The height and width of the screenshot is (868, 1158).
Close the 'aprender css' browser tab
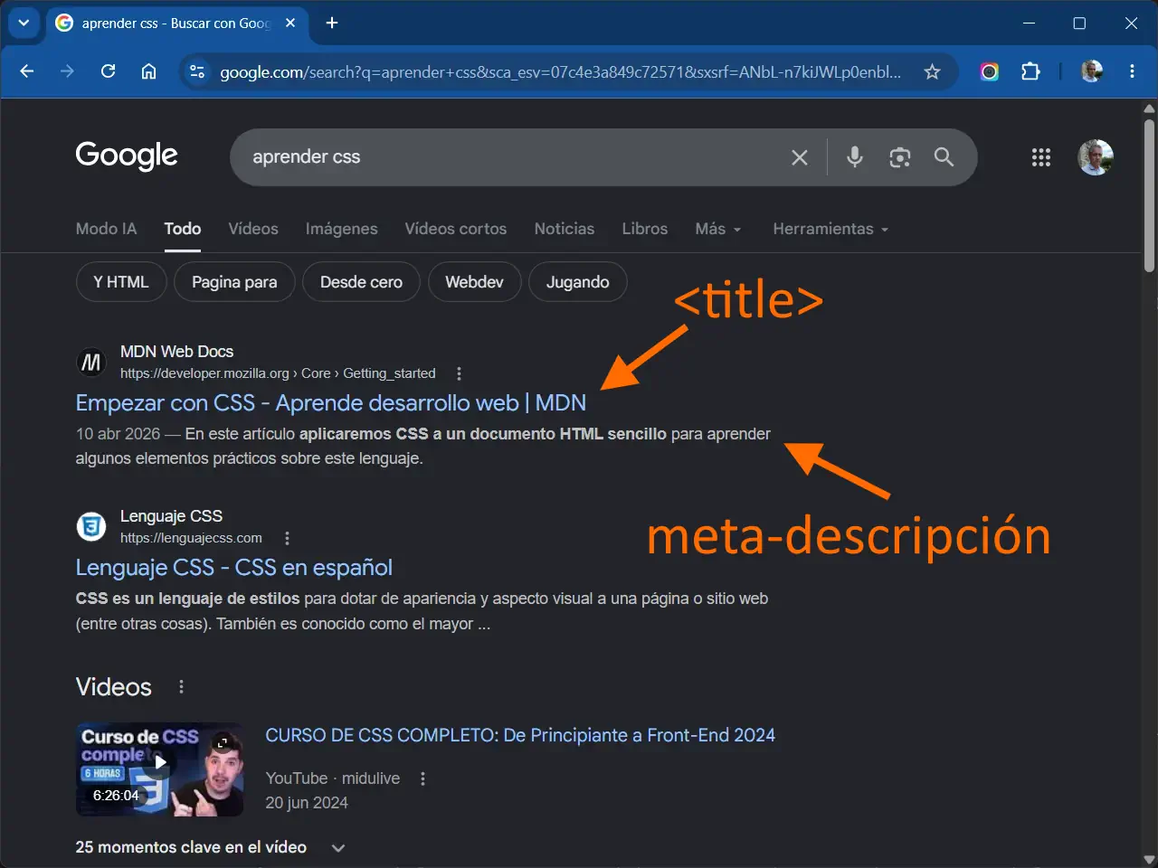(x=290, y=23)
